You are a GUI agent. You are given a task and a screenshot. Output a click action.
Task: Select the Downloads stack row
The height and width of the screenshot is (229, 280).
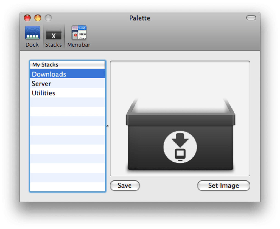[x=68, y=74]
